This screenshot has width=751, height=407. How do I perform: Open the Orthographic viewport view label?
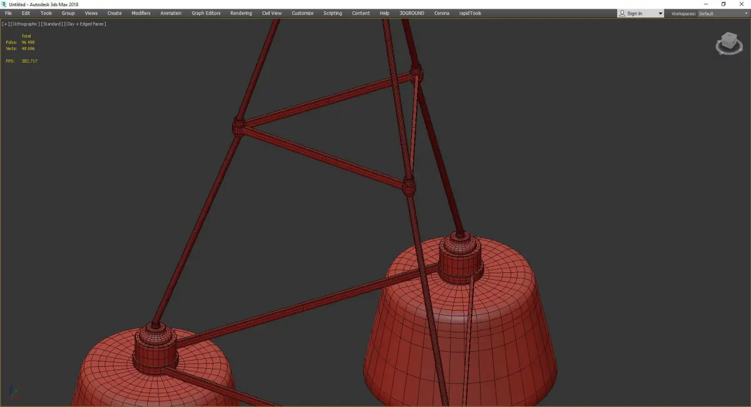[x=24, y=24]
